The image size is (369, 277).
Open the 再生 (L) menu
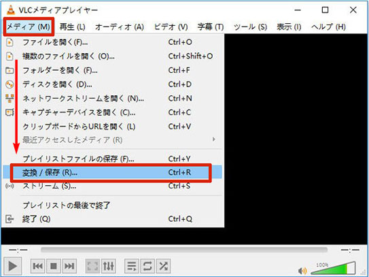click(x=72, y=27)
